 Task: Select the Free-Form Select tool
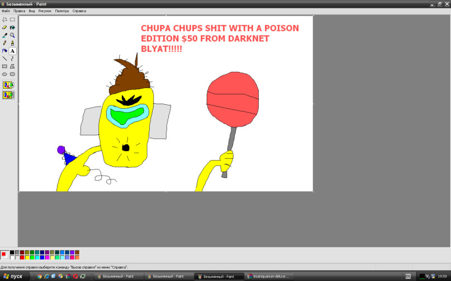click(4, 20)
